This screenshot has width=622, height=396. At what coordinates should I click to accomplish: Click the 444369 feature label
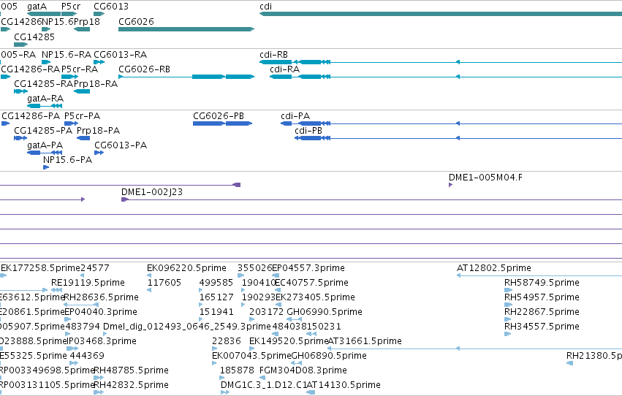(87, 356)
